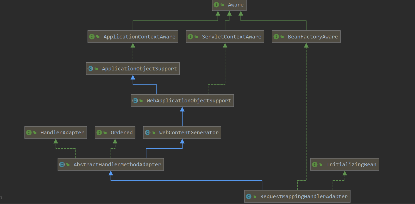
Task: Click the public visibility lock icon on Aware
Action: 222,5
